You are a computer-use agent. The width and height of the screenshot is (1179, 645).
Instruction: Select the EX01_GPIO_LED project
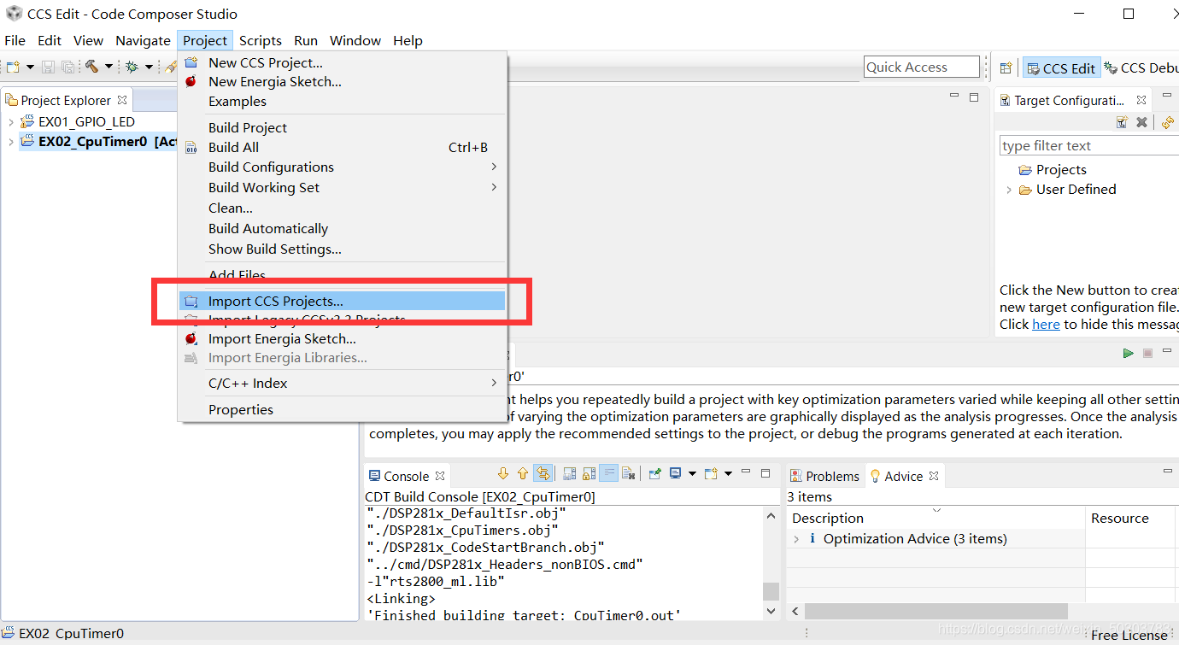pos(86,122)
